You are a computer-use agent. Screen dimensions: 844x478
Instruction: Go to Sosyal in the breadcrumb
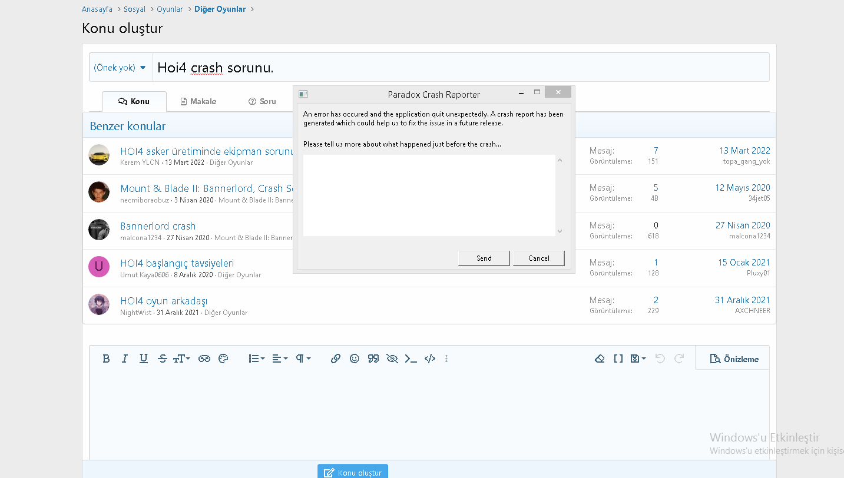tap(134, 9)
